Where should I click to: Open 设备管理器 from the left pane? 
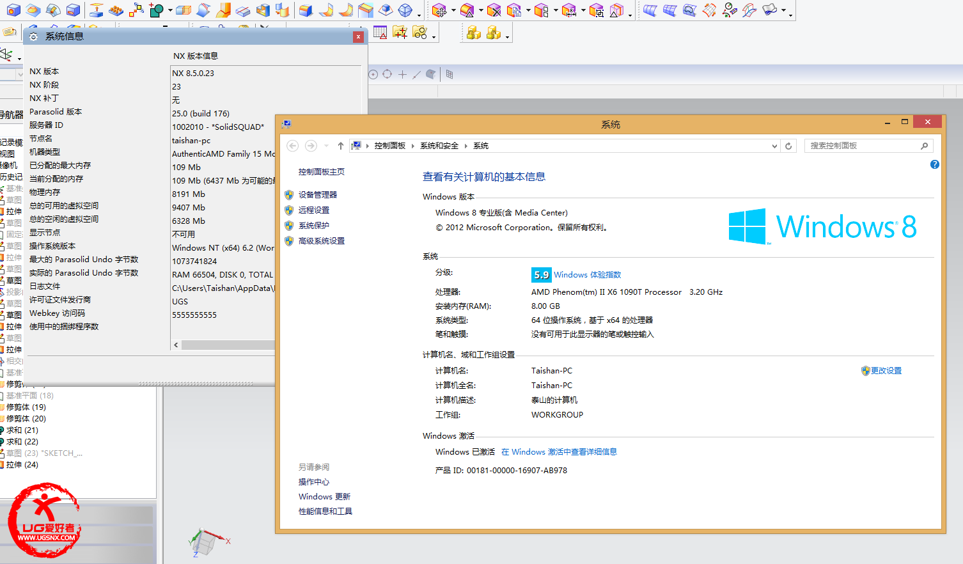[318, 195]
